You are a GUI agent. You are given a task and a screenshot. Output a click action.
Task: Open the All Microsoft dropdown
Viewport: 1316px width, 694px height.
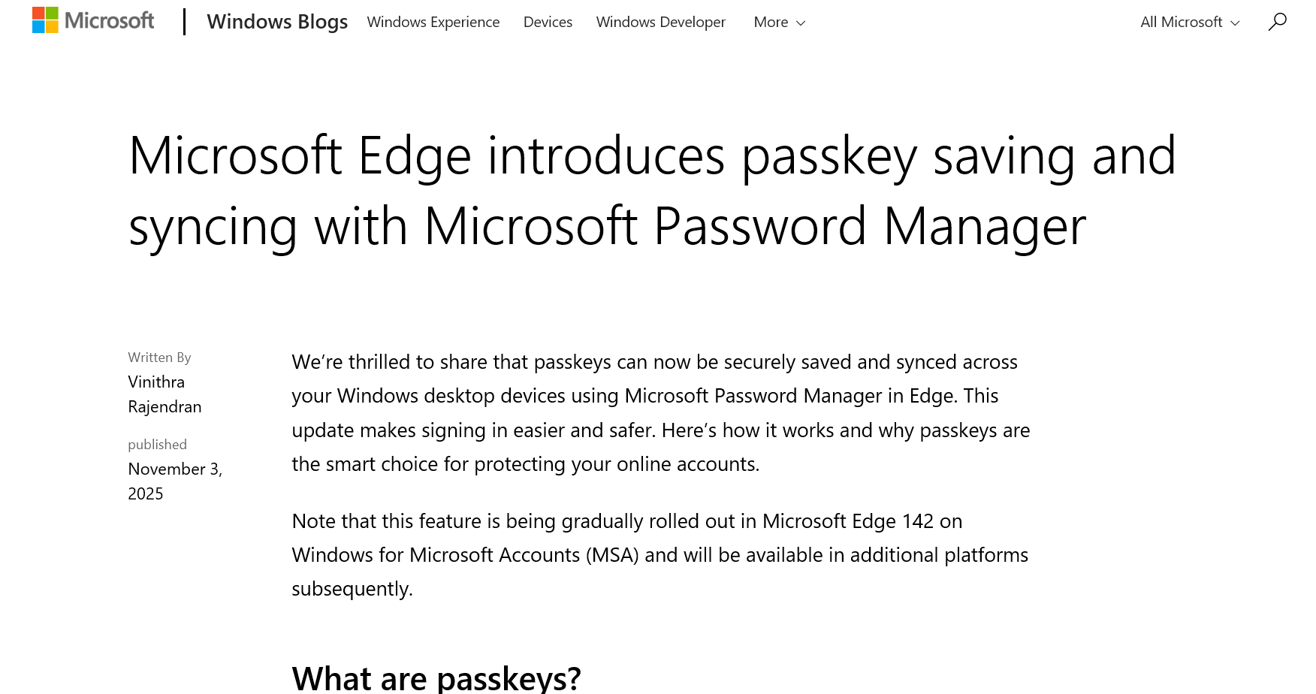point(1188,23)
